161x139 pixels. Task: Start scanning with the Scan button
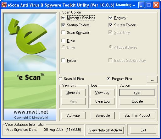tap(137, 93)
